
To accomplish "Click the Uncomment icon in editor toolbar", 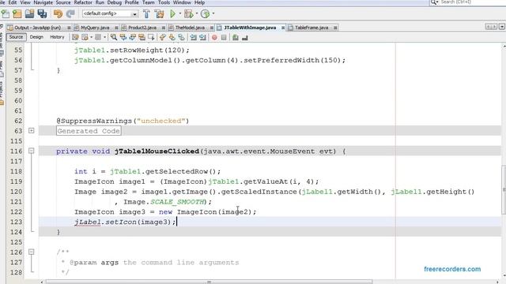I will [x=245, y=38].
